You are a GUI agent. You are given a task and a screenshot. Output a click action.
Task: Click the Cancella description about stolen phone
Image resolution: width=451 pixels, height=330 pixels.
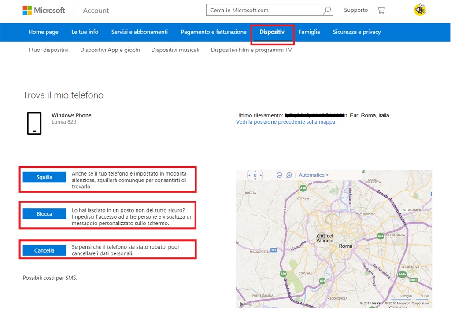coord(126,250)
